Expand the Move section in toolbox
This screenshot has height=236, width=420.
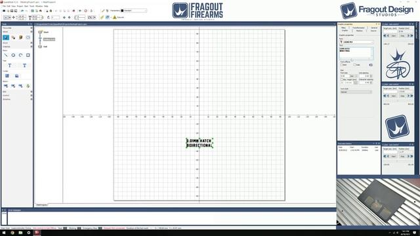click(31, 43)
